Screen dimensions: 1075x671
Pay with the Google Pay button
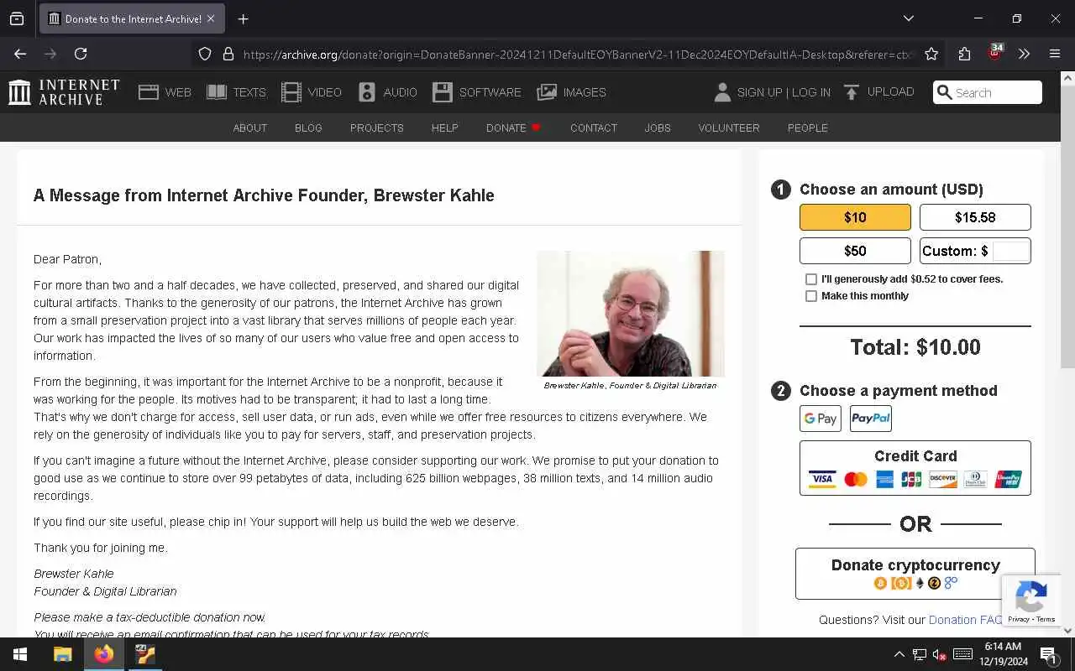(x=821, y=419)
